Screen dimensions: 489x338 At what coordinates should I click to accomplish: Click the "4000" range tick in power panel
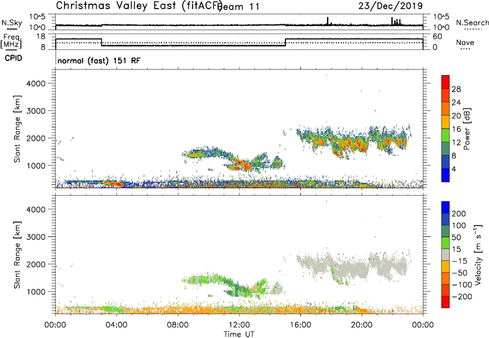[35, 84]
